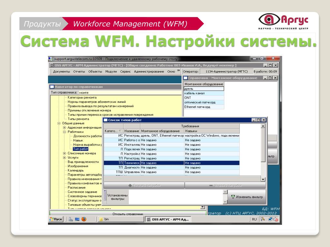This screenshot has width=330, height=247.
Task: Click the network connection tray icon
Action: 270,219
